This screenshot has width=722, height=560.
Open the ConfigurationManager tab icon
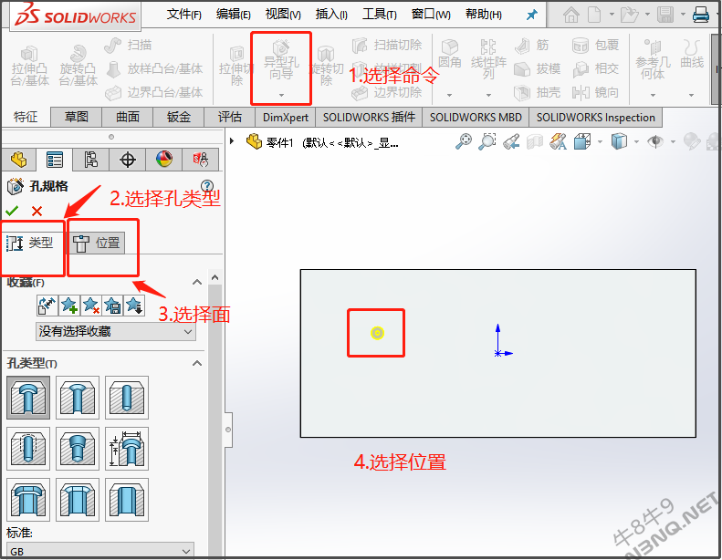90,160
